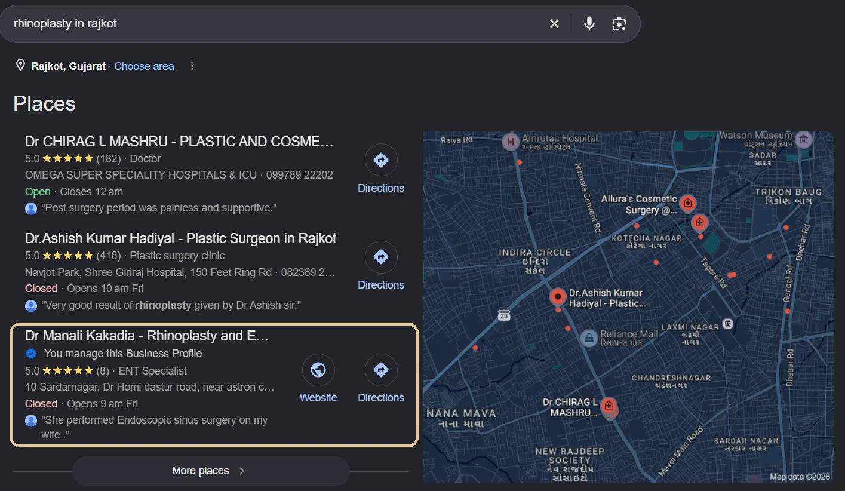Select the Amrutaa Hospital marker on the map
The height and width of the screenshot is (491, 845).
pos(511,142)
